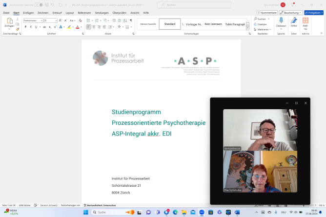Switch to the Referenzen tab
326x217 pixels.
click(x=84, y=13)
